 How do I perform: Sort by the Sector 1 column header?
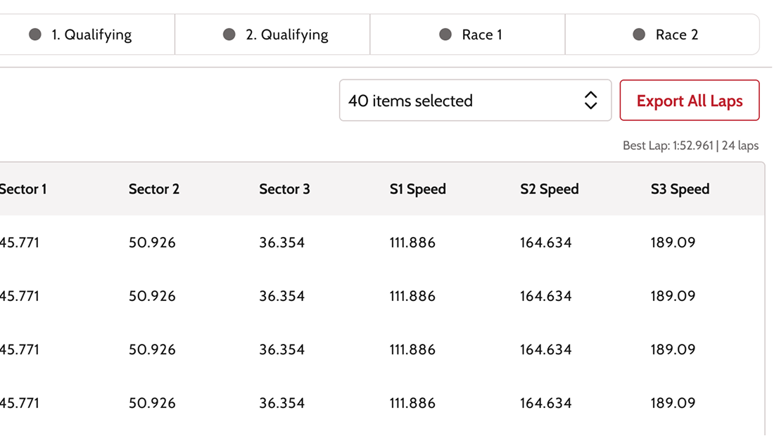pyautogui.click(x=23, y=189)
